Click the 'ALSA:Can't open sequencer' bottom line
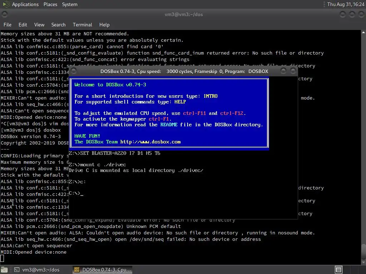 click(x=36, y=245)
